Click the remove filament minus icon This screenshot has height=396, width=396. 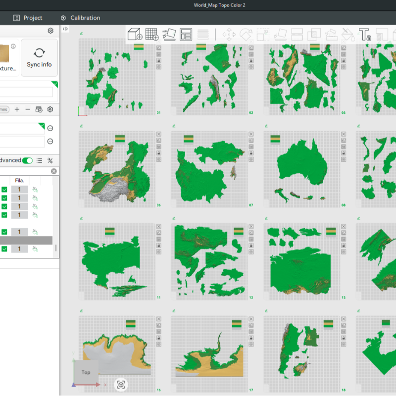[28, 109]
